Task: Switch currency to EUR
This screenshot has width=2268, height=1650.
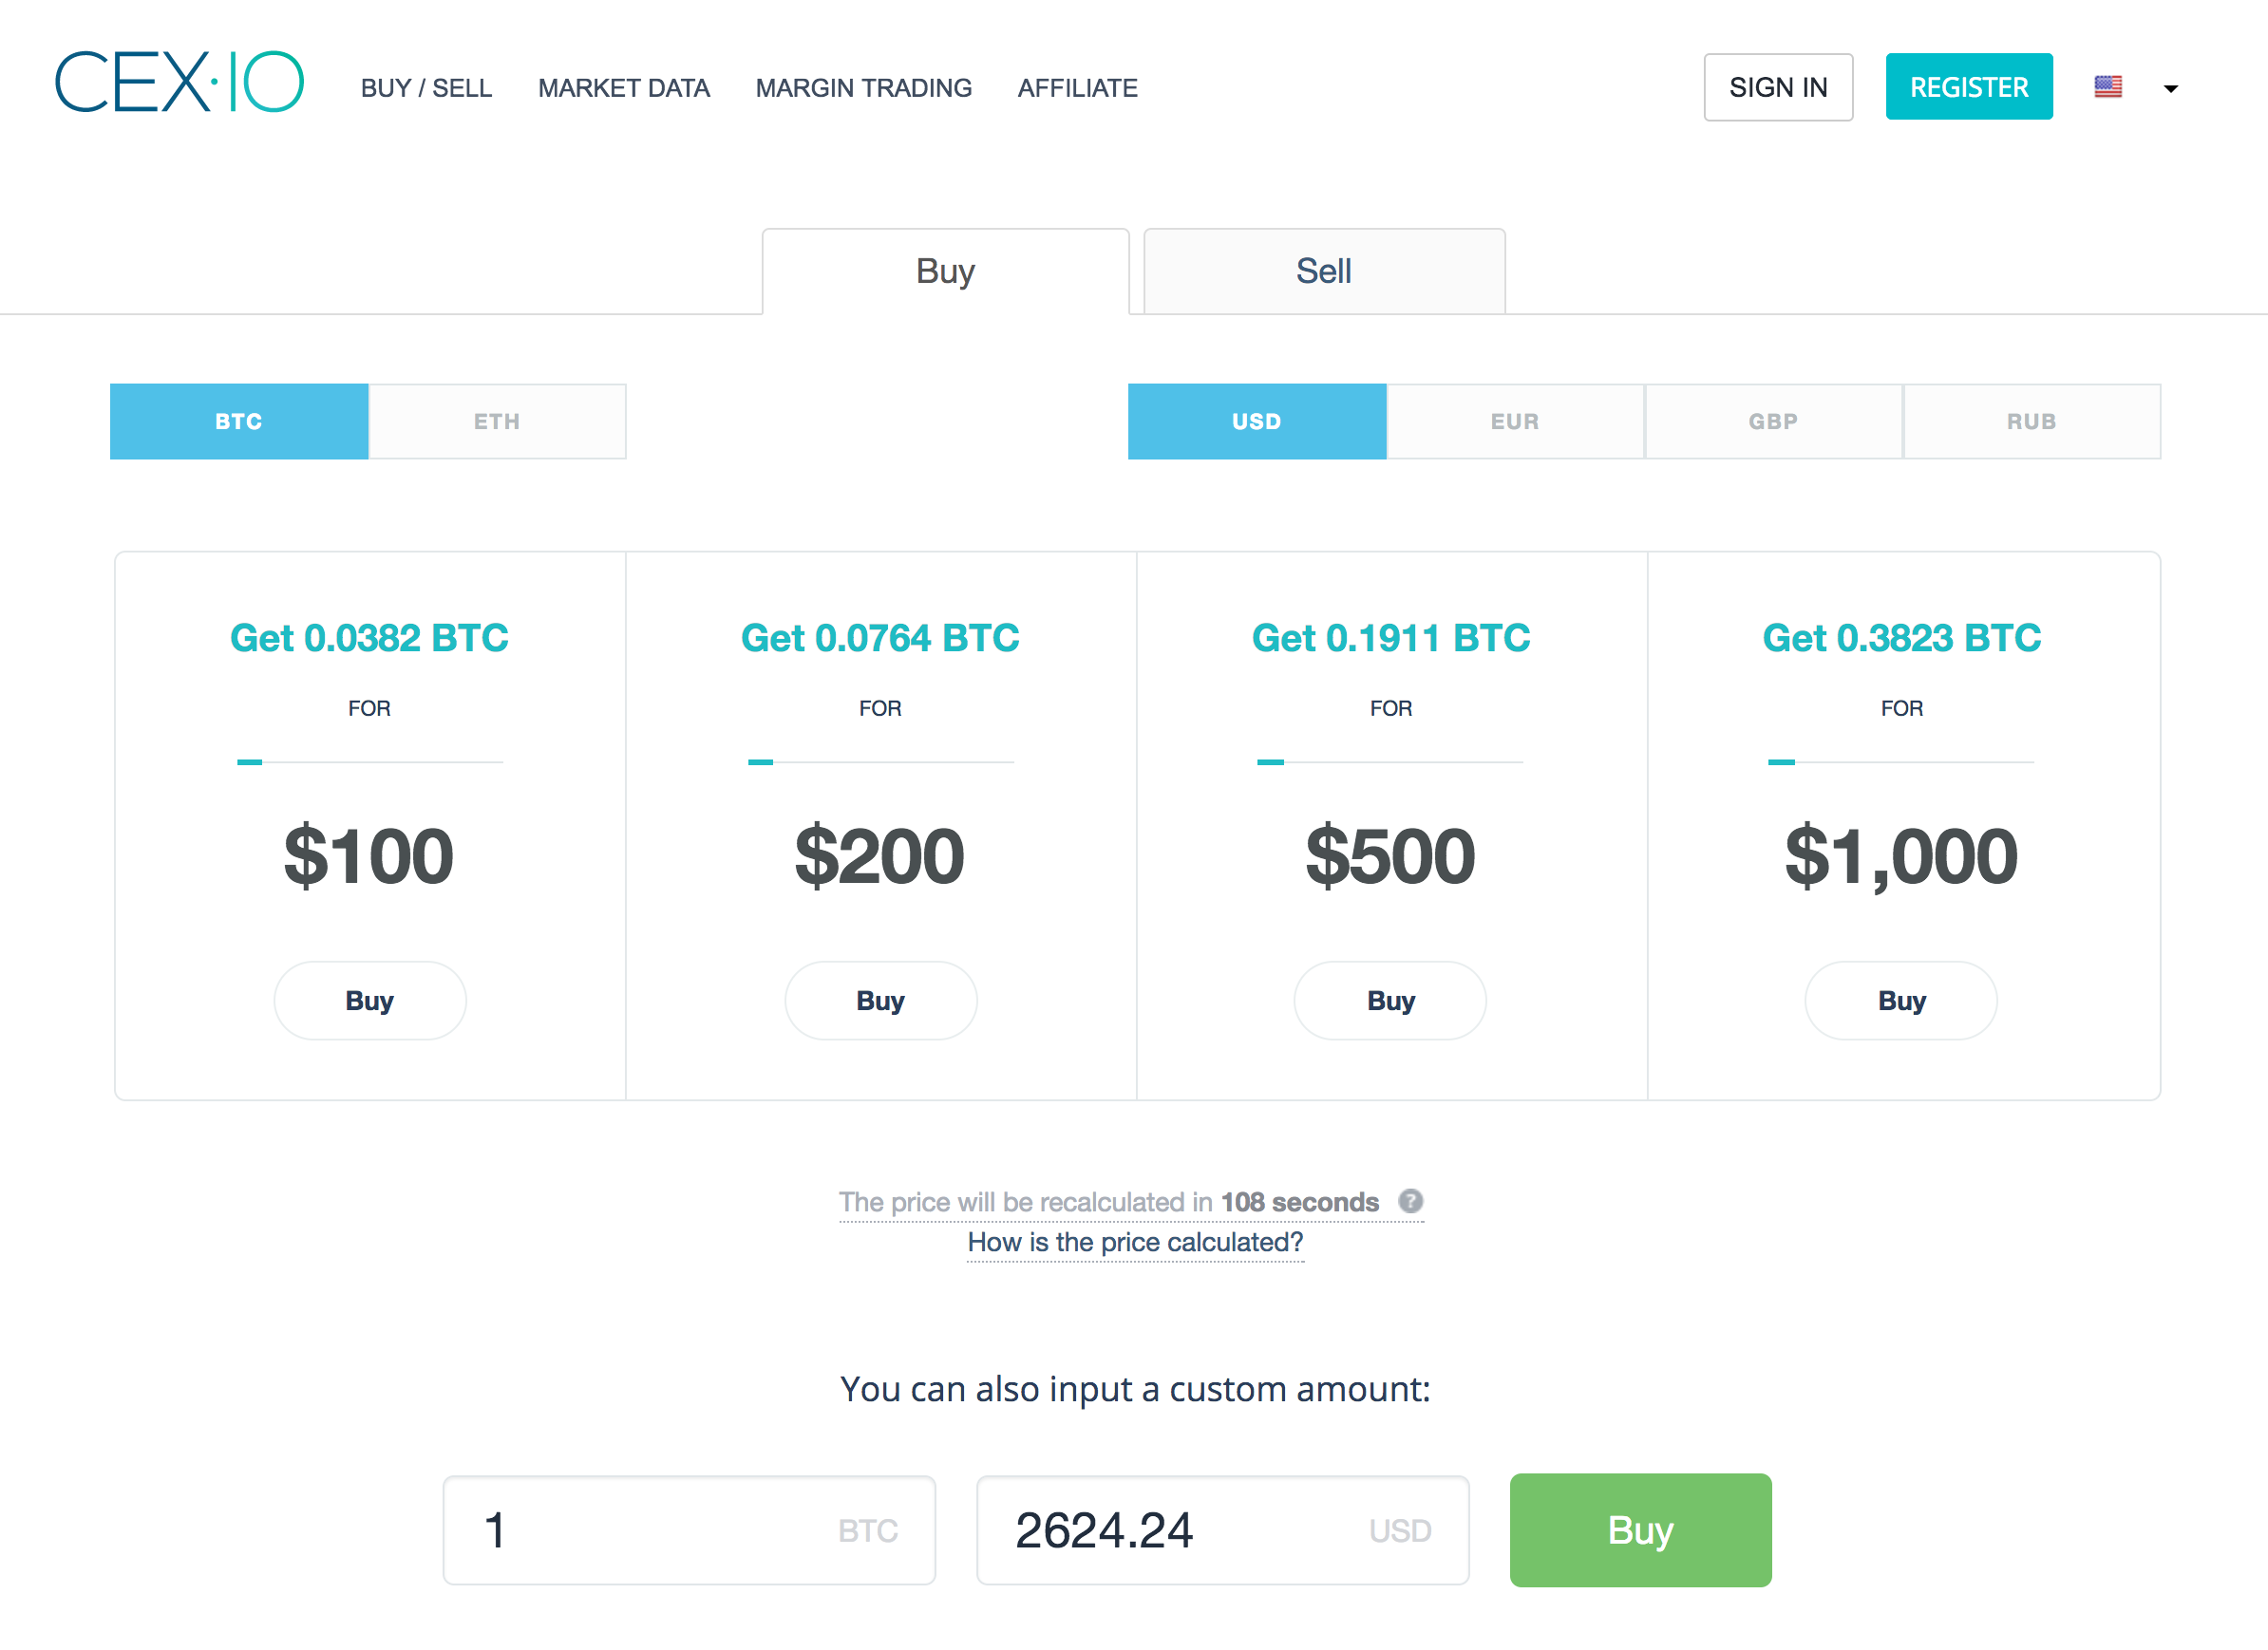Action: click(x=1514, y=422)
